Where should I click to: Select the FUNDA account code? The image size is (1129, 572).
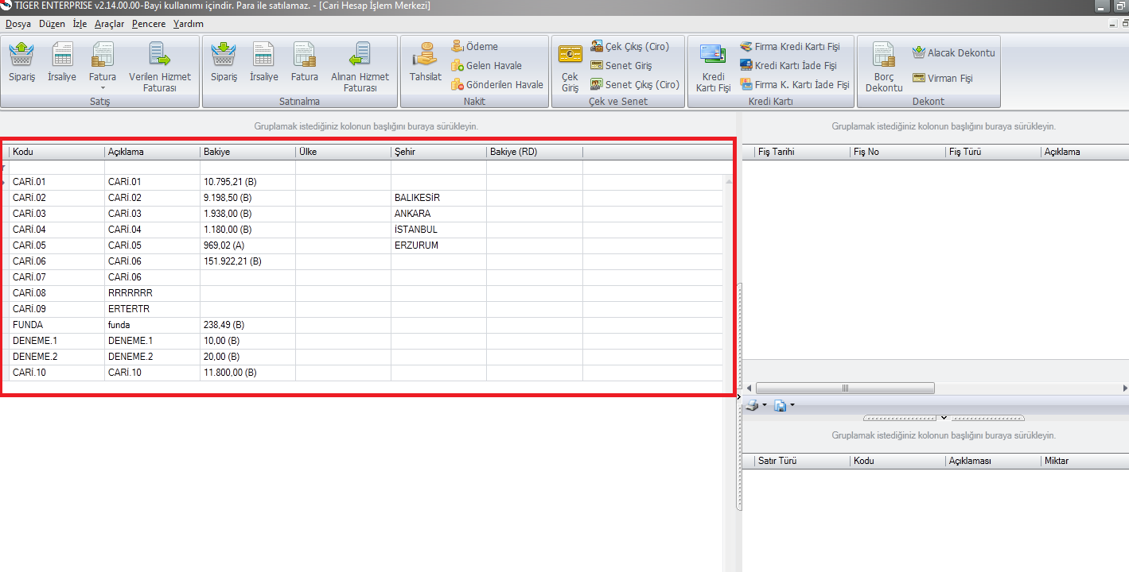click(x=56, y=325)
